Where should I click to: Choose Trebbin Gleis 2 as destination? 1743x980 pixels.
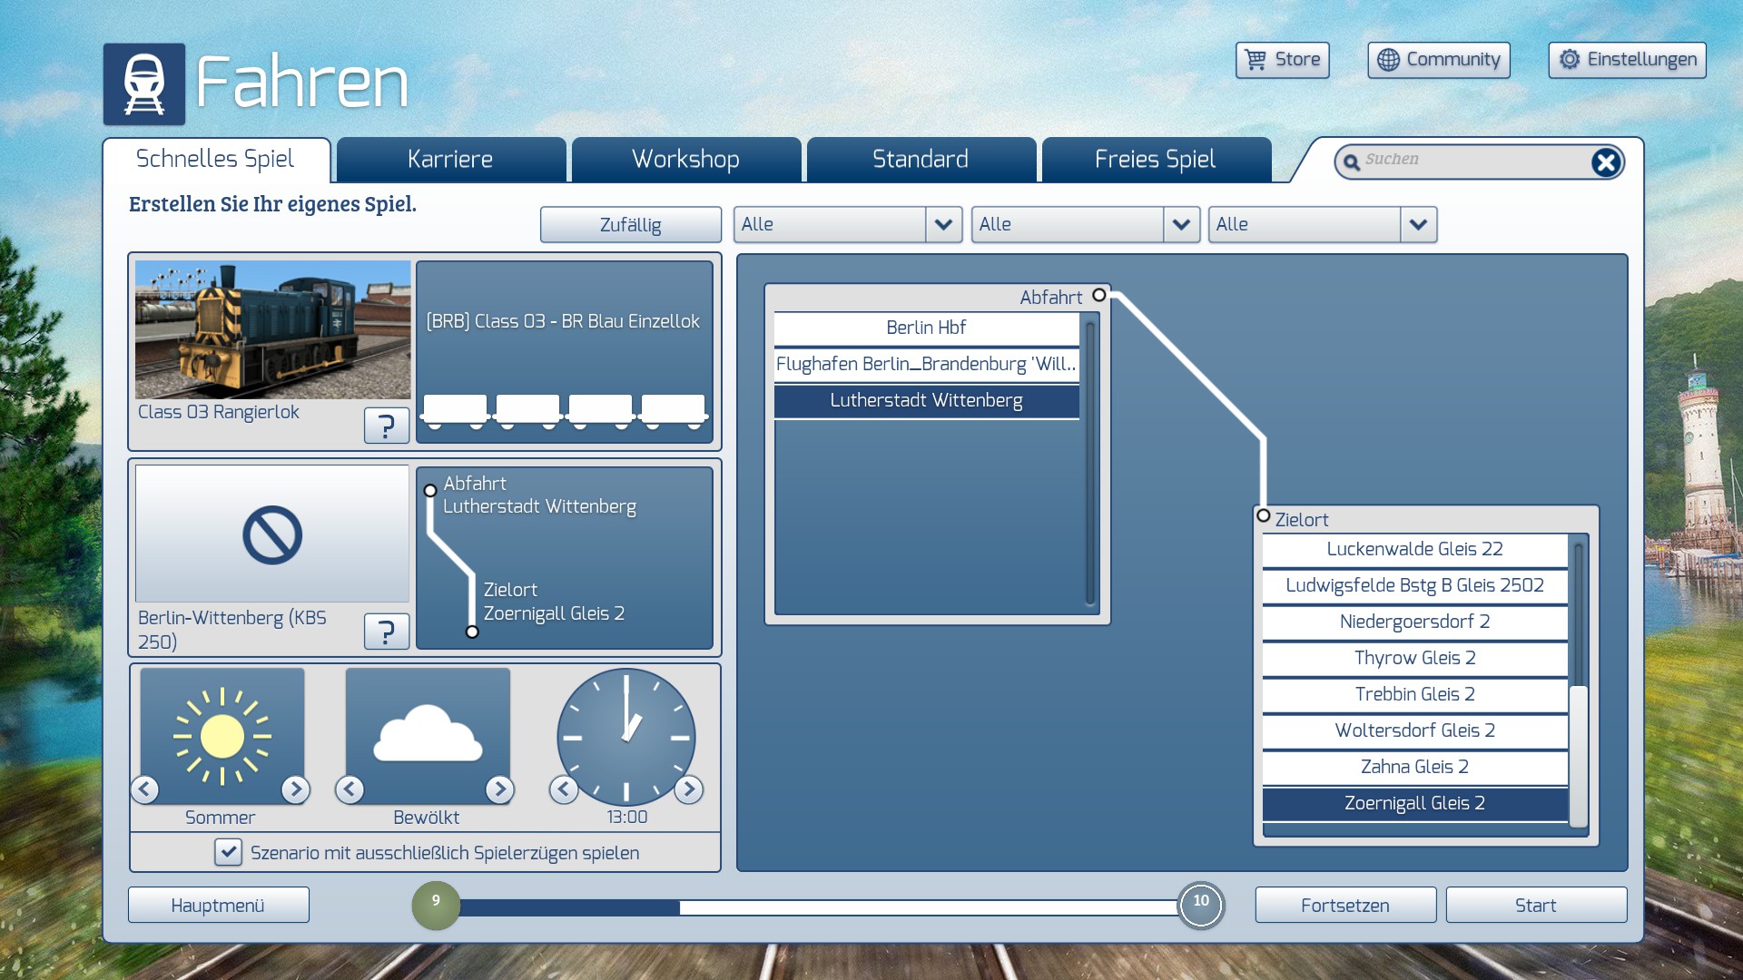click(1414, 694)
